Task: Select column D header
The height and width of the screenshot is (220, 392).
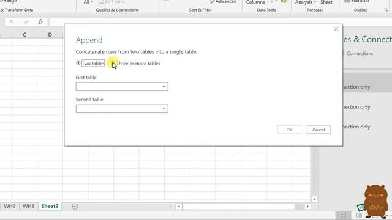Action: click(50, 35)
